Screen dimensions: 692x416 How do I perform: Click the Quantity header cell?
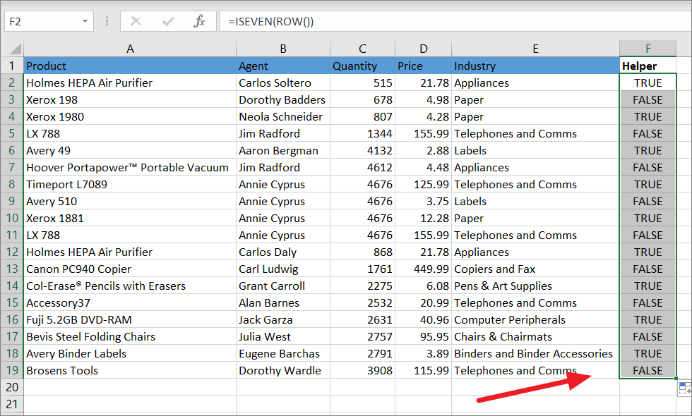tap(362, 66)
